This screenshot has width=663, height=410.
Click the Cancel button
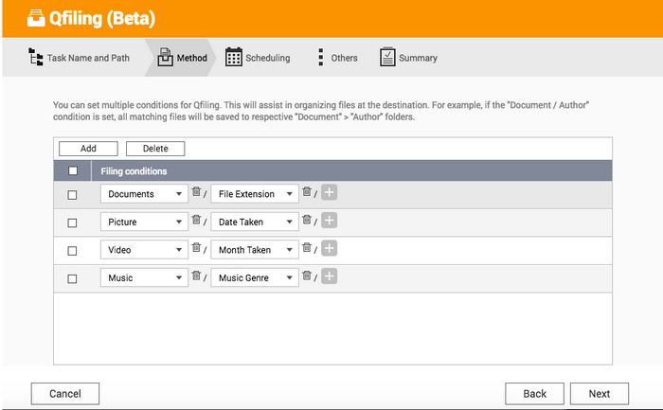pyautogui.click(x=65, y=394)
